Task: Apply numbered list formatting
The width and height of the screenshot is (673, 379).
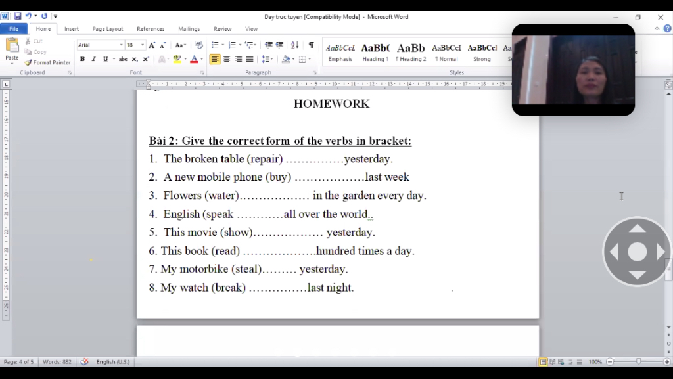Action: click(232, 45)
